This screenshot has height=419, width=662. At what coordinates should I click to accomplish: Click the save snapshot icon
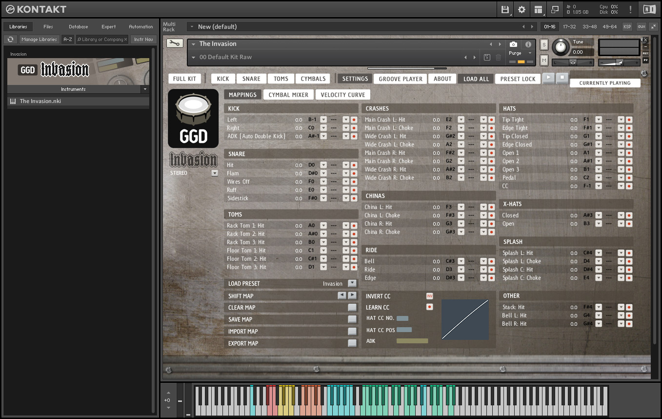point(487,58)
